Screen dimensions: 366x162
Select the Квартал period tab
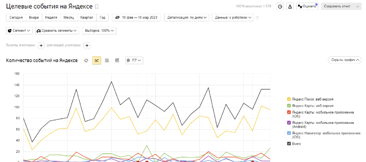pos(87,18)
